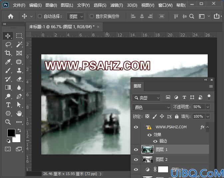Open the Move tool preset picker arrow

(31, 17)
